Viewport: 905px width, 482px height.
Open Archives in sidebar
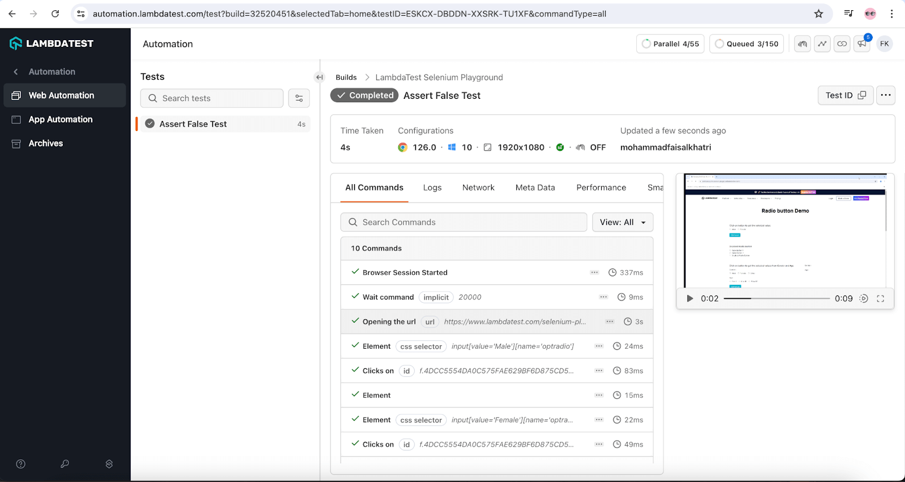click(x=46, y=144)
